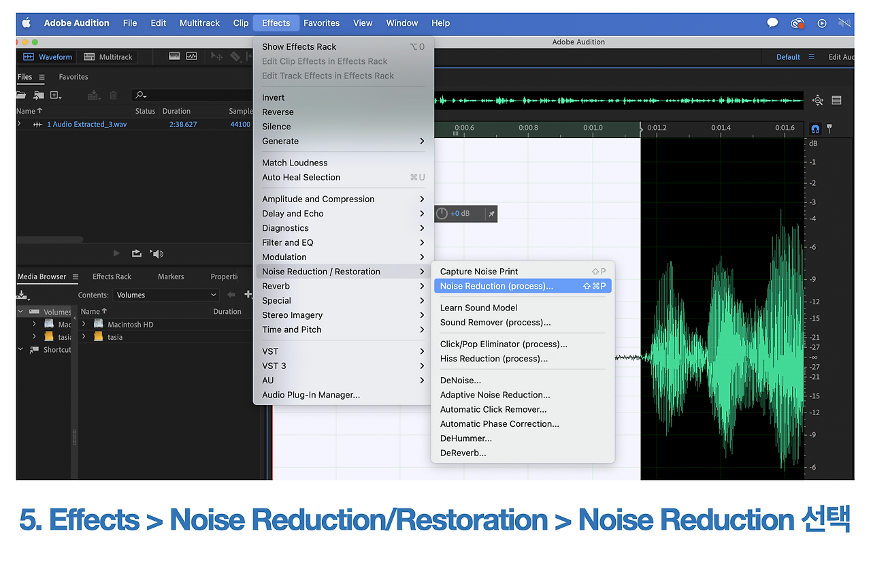Click the Import File icon in Files
Screen dimensions: 871x563
pyautogui.click(x=39, y=95)
